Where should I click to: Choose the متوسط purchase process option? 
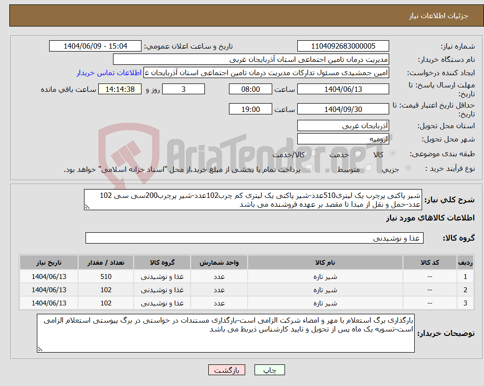368,166
